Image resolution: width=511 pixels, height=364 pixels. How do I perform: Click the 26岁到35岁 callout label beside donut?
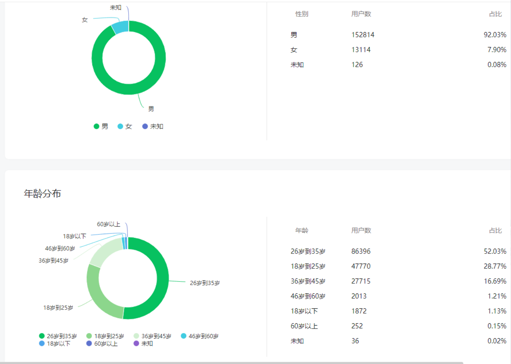205,283
